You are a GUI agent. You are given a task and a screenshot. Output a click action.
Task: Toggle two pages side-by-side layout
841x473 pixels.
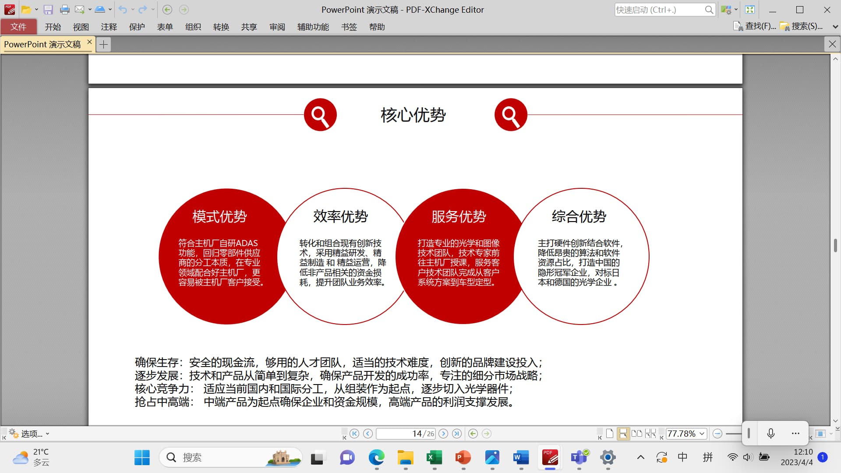(636, 434)
